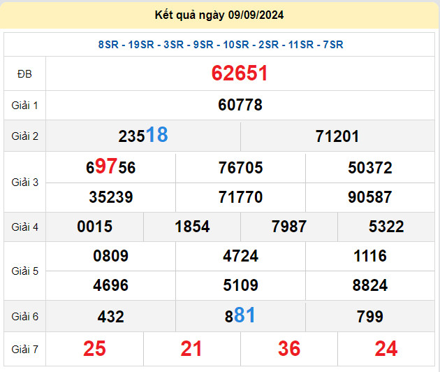The height and width of the screenshot is (372, 440).
Task: Select Giải 5 number 1116
Action: point(370,256)
